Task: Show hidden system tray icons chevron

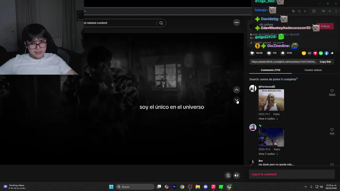Action: pyautogui.click(x=305, y=187)
